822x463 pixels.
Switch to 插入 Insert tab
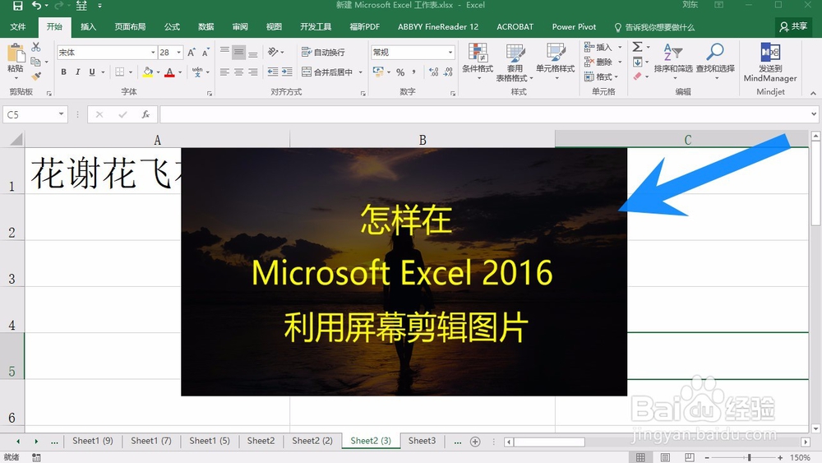point(88,27)
